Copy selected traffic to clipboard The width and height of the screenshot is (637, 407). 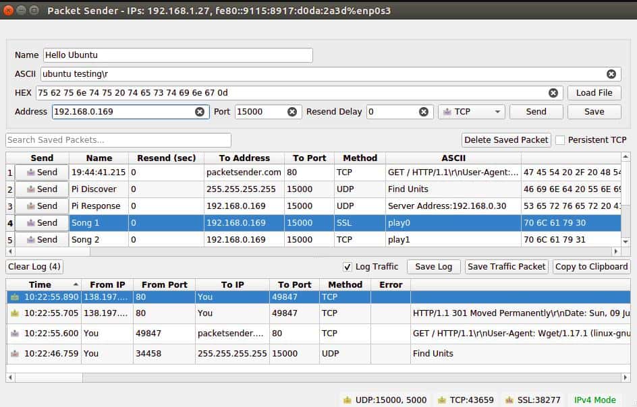[x=592, y=267]
